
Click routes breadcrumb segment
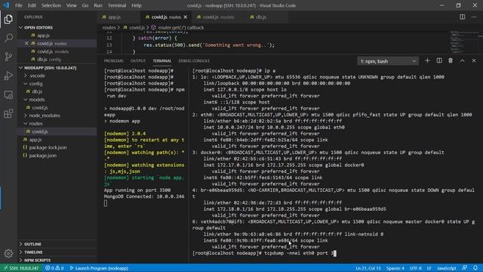tap(109, 27)
